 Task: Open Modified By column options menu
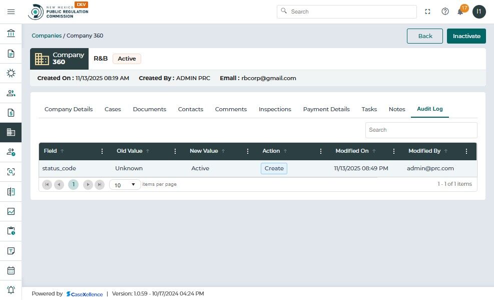click(x=466, y=151)
